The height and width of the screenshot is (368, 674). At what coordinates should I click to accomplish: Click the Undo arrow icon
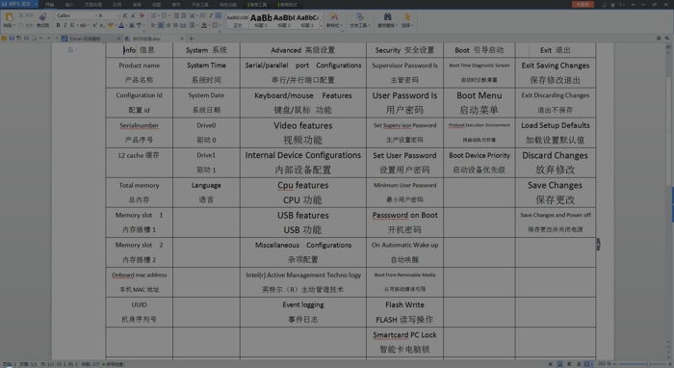[x=41, y=39]
